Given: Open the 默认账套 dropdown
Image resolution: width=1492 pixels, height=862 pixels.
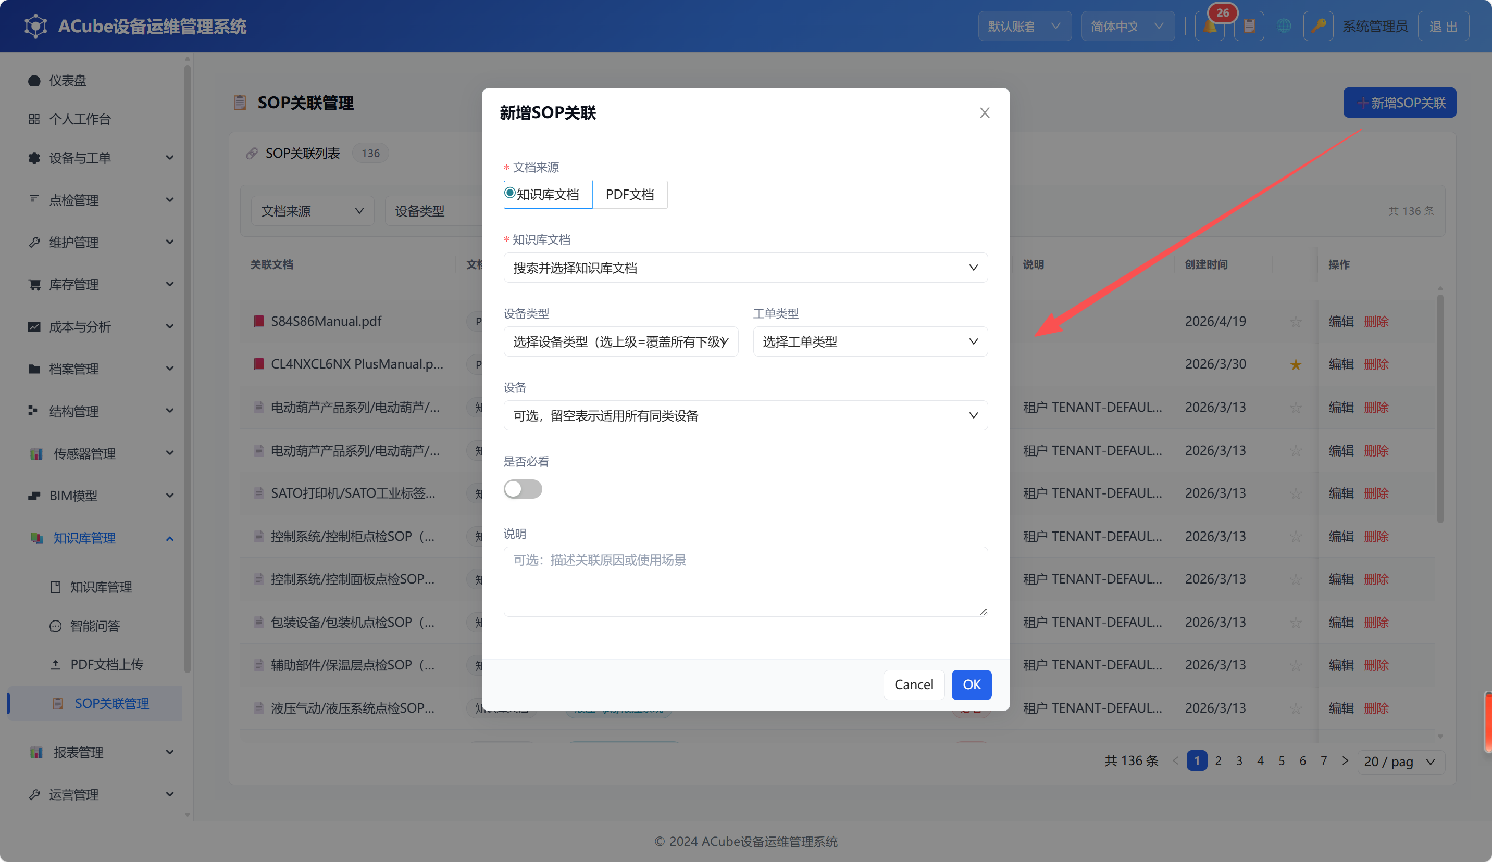Looking at the screenshot, I should point(1025,27).
